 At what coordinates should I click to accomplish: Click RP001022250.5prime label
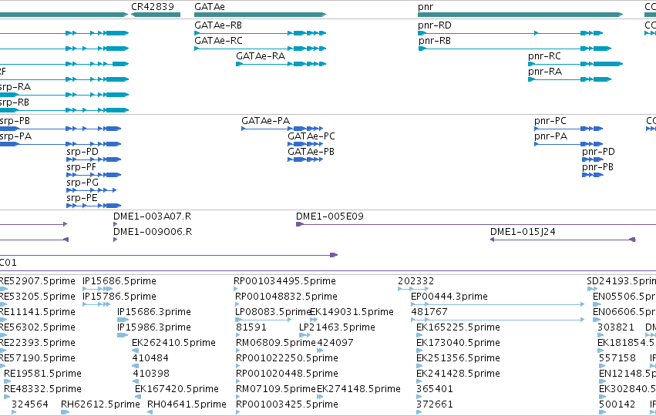287,358
